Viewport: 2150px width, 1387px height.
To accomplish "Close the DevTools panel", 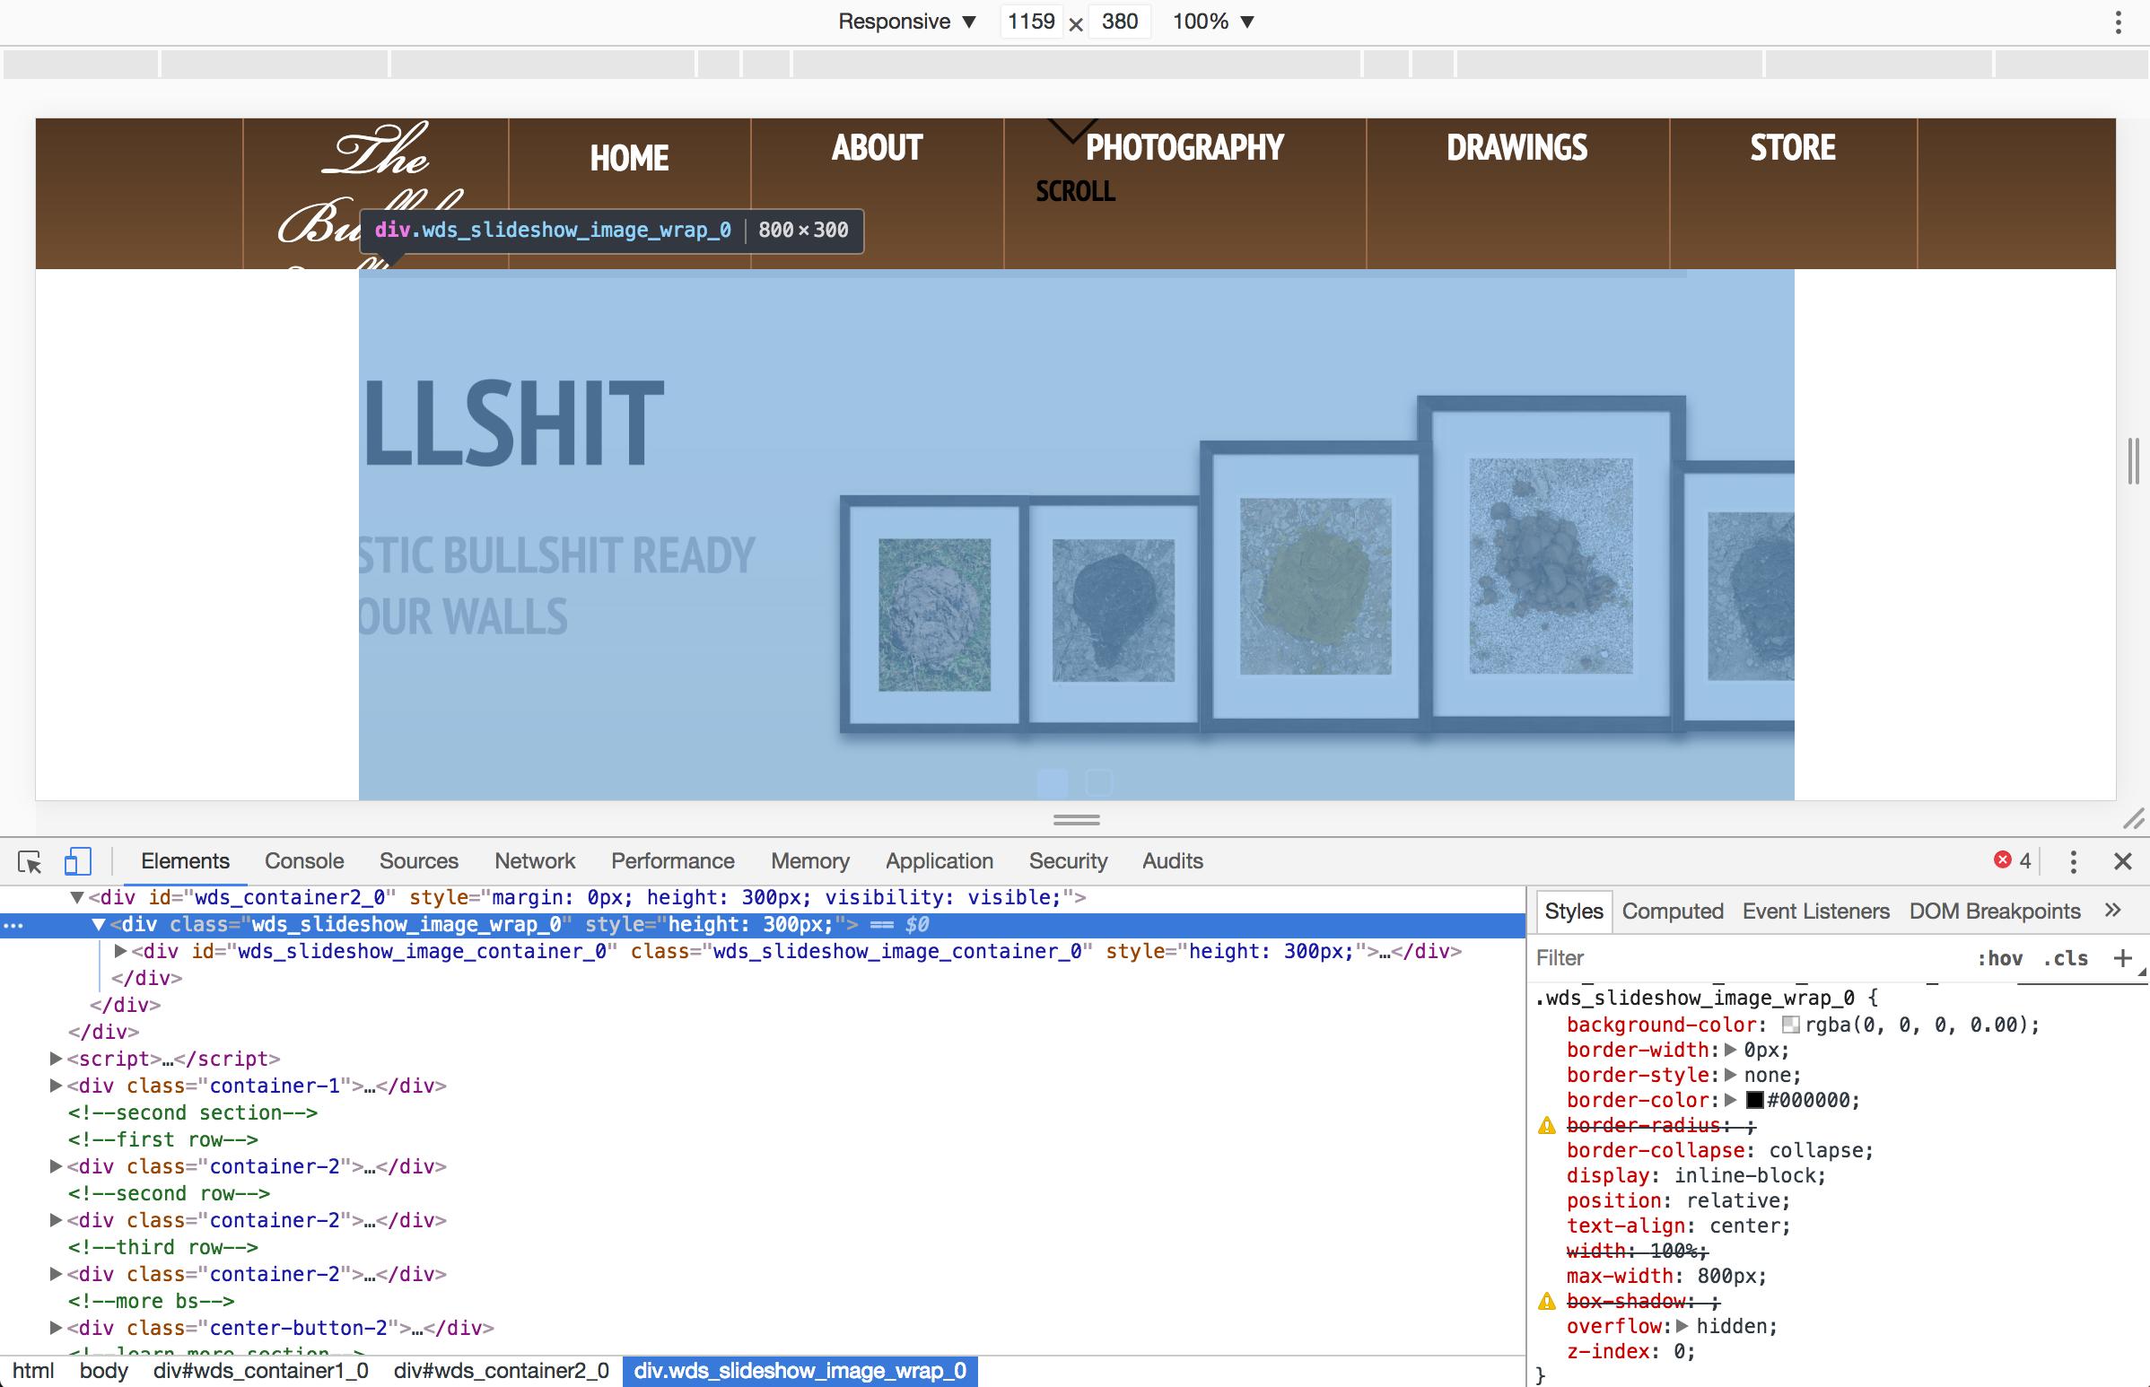I will tap(2122, 862).
